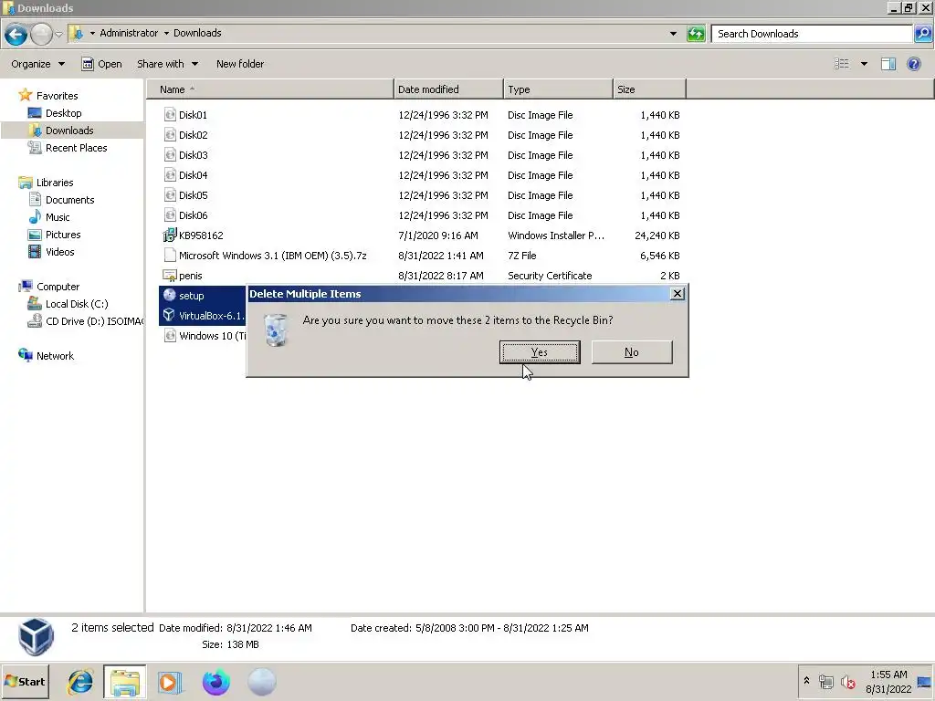Screen dimensions: 935x701
Task: Select the VirtualBox-6.1 installer icon
Action: point(170,315)
